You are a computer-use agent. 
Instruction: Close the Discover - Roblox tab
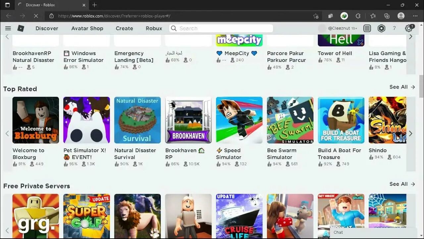point(84,5)
